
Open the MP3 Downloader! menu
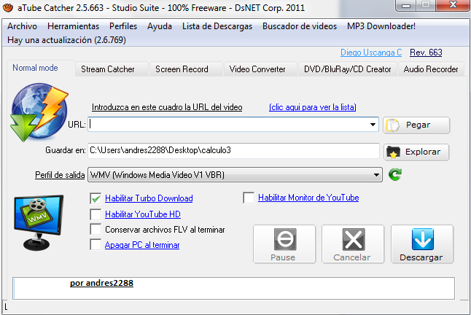pyautogui.click(x=381, y=26)
